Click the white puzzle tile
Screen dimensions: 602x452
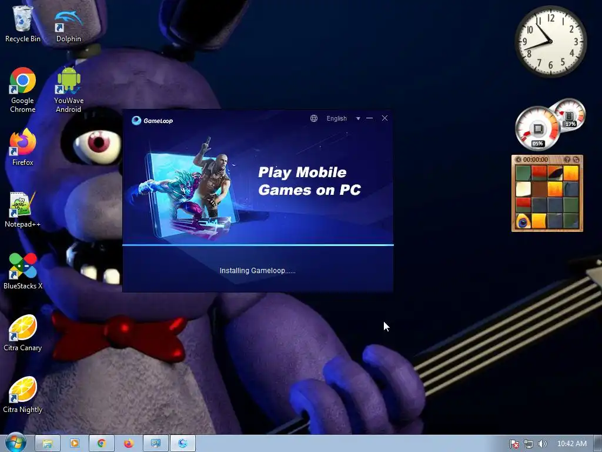(x=523, y=189)
